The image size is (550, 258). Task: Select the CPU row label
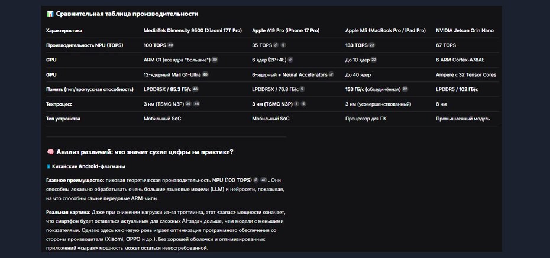point(51,60)
